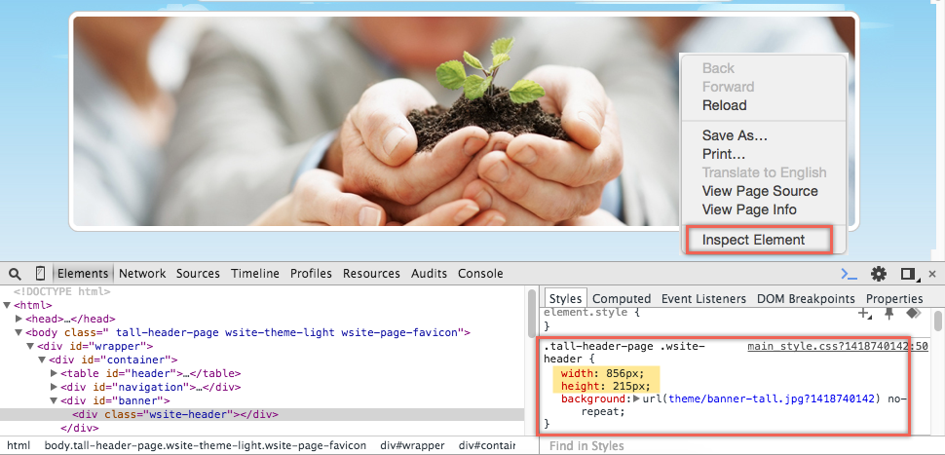Click the dock side icon

point(908,274)
